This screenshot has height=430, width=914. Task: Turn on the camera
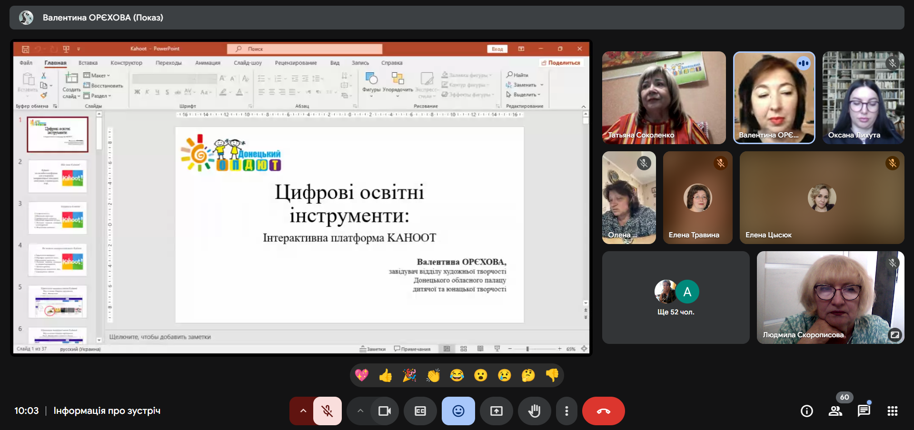pos(384,411)
